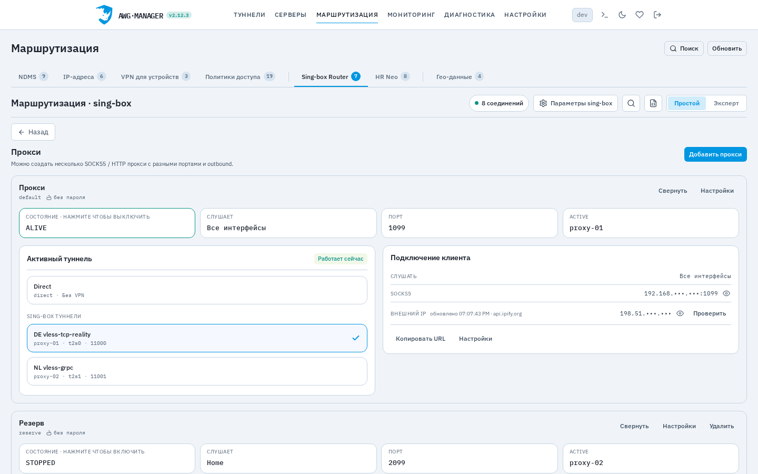Click the dev environment badge

point(582,15)
